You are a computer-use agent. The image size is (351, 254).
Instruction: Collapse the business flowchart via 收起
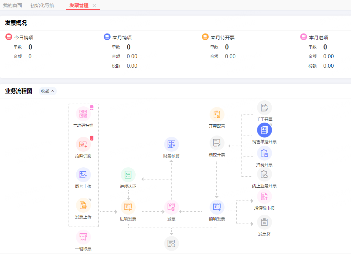[47, 91]
